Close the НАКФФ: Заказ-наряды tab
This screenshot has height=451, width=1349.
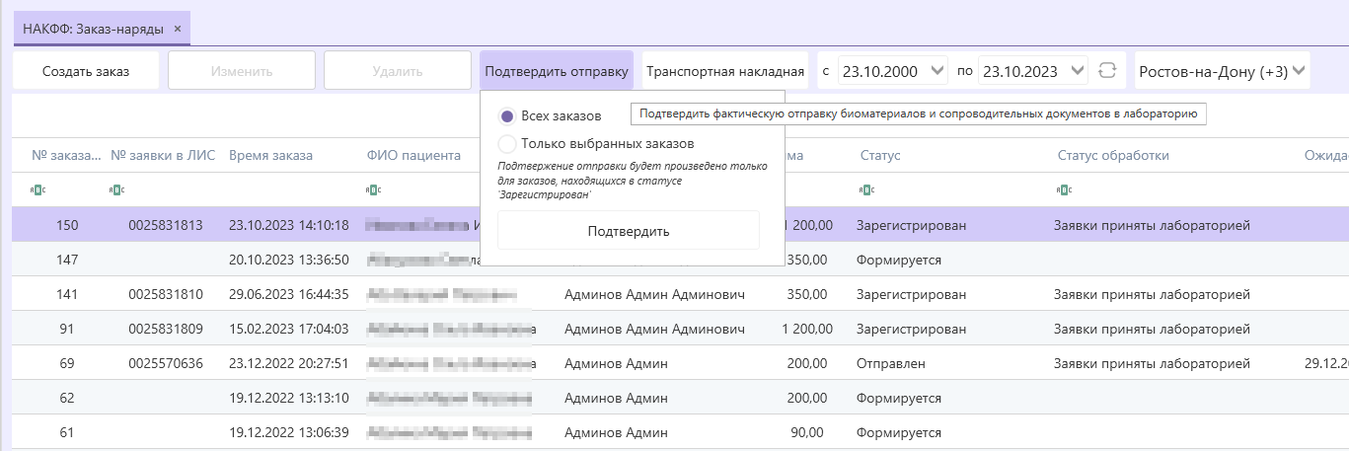coord(178,29)
